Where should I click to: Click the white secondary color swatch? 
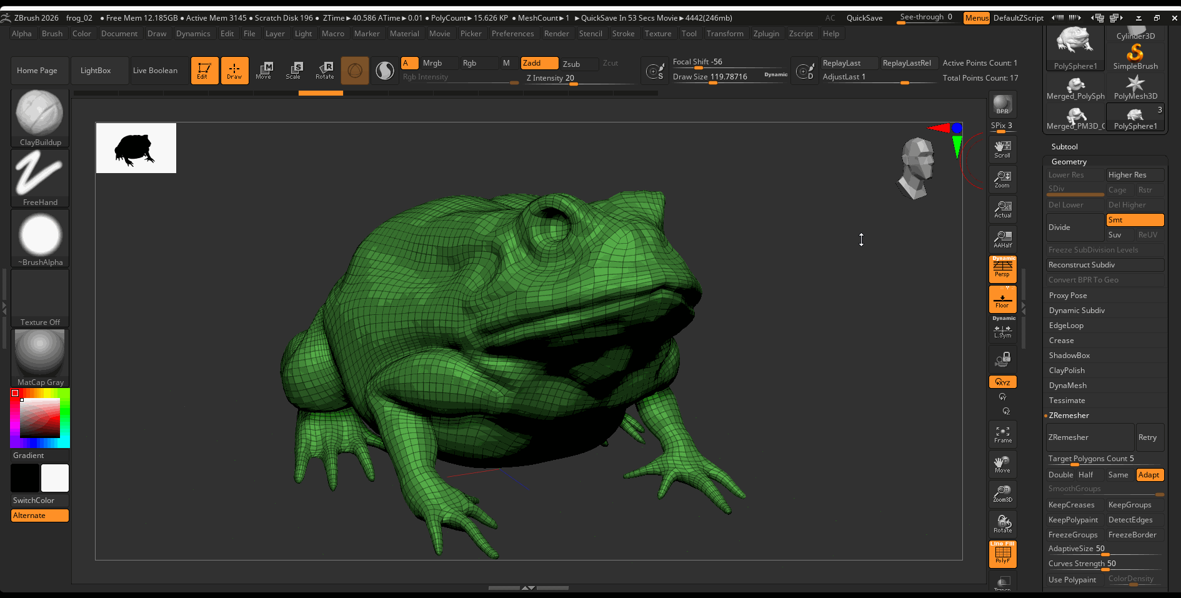coord(55,478)
